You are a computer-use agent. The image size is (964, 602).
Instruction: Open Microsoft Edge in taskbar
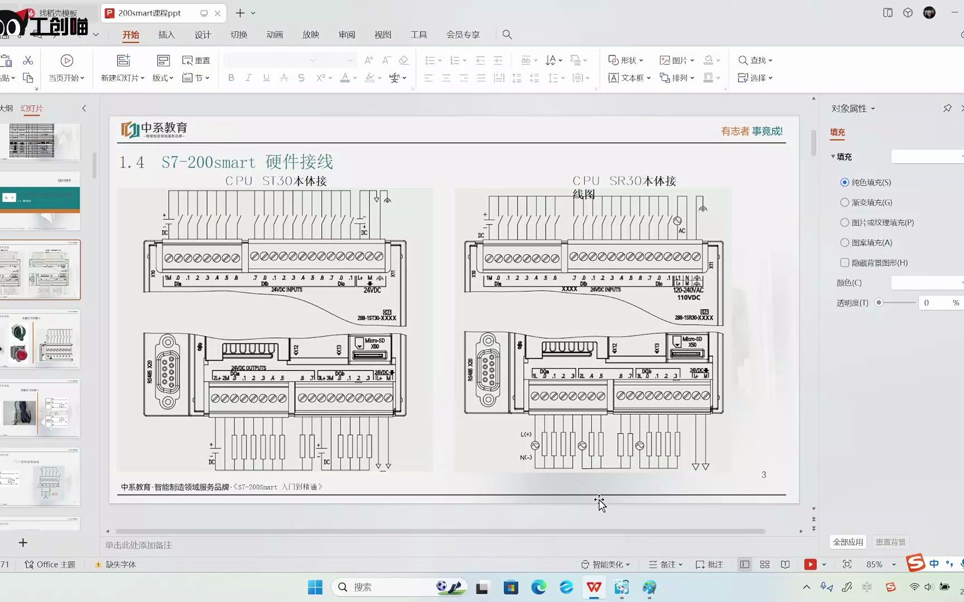[538, 587]
